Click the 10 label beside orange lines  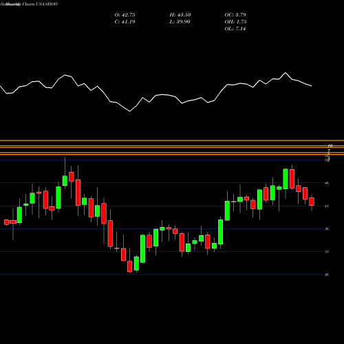tap(330, 146)
